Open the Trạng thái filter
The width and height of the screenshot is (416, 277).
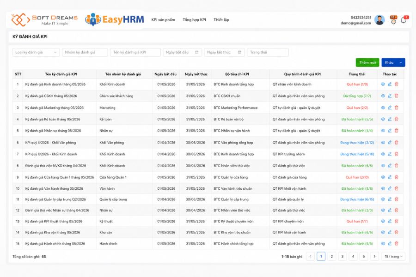click(268, 52)
